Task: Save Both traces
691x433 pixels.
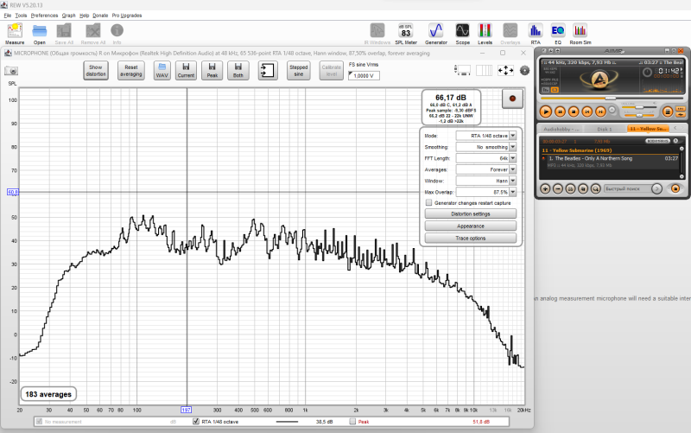Action: coord(238,71)
